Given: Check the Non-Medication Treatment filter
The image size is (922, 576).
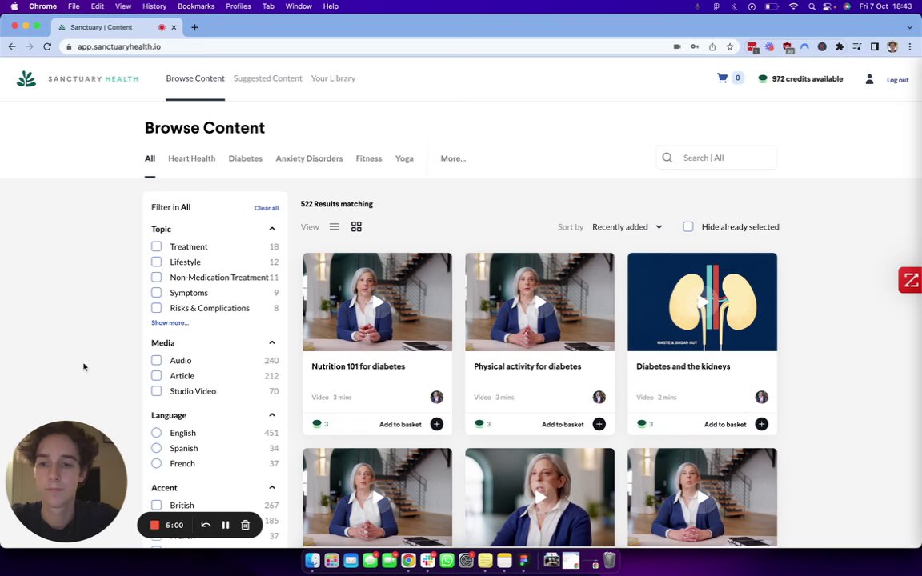Looking at the screenshot, I should [156, 277].
